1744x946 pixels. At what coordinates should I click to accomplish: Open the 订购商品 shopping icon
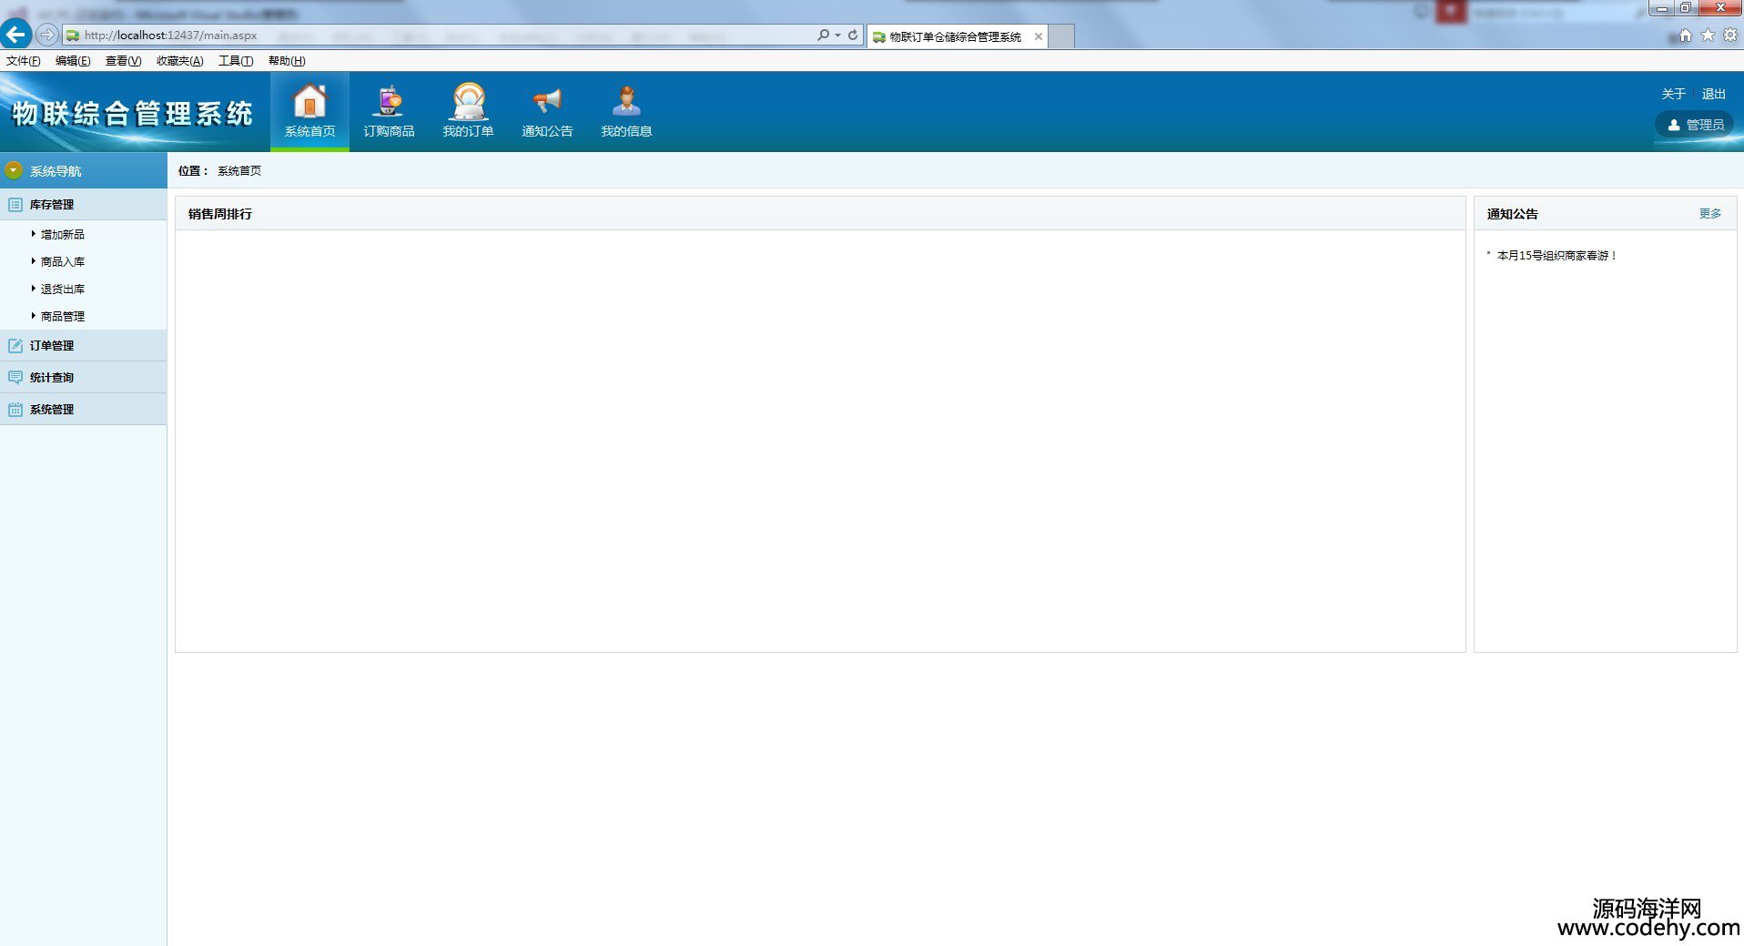coord(389,101)
